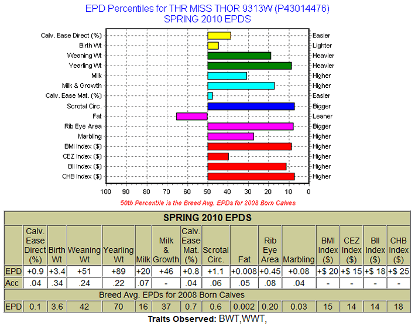Click the '100' tick on the percentile axis
Image resolution: width=415 pixels, height=326 pixels.
105,191
